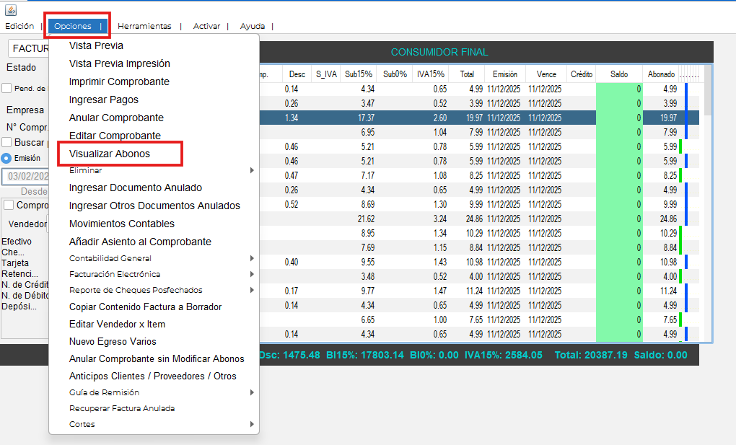Toggle the 'Pend. de' checkbox

click(6, 89)
